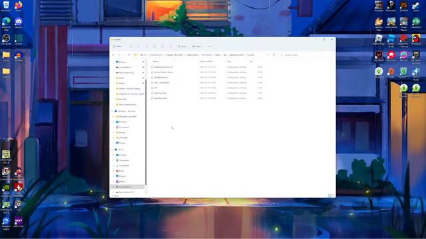426x239 pixels.
Task: Select Program Files (x86) in breadcrumb
Action: (174, 55)
